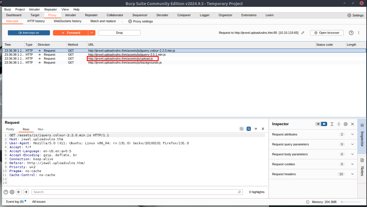This screenshot has height=207, width=367.
Task: Expand all Inspector sections icon
Action: 332,124
